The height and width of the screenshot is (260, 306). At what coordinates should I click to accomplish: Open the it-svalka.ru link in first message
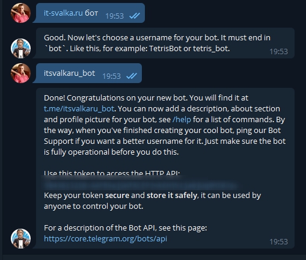point(63,13)
